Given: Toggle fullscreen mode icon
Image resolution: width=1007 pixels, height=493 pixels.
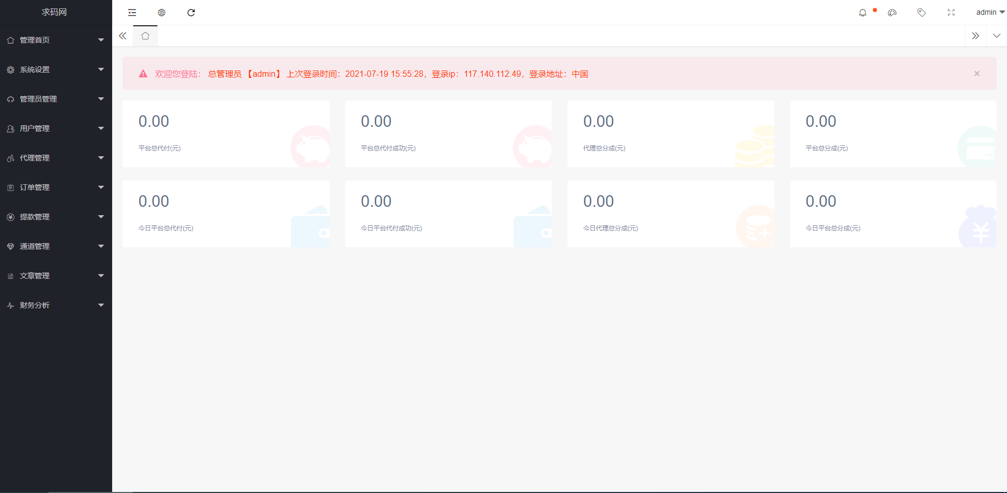Looking at the screenshot, I should 951,13.
